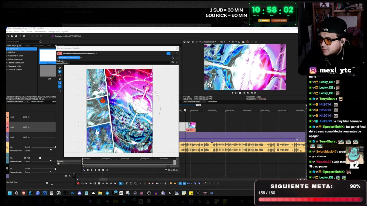Open the Herramientas menu
Viewport: 367px width, 206px height.
pos(40,31)
